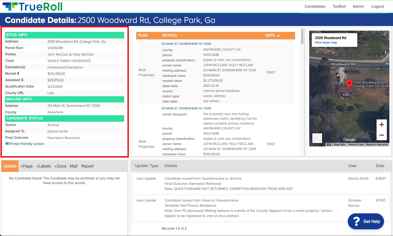Open keyboard shortcuts icon on the Google map
This screenshot has height=236, width=393.
pos(329,144)
